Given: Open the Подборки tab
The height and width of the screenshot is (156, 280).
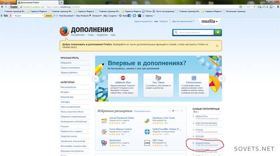Looking at the screenshot, I should coord(102,35).
